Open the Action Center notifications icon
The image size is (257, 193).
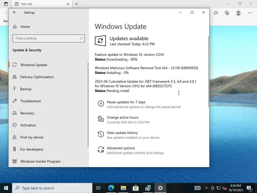tap(249, 188)
